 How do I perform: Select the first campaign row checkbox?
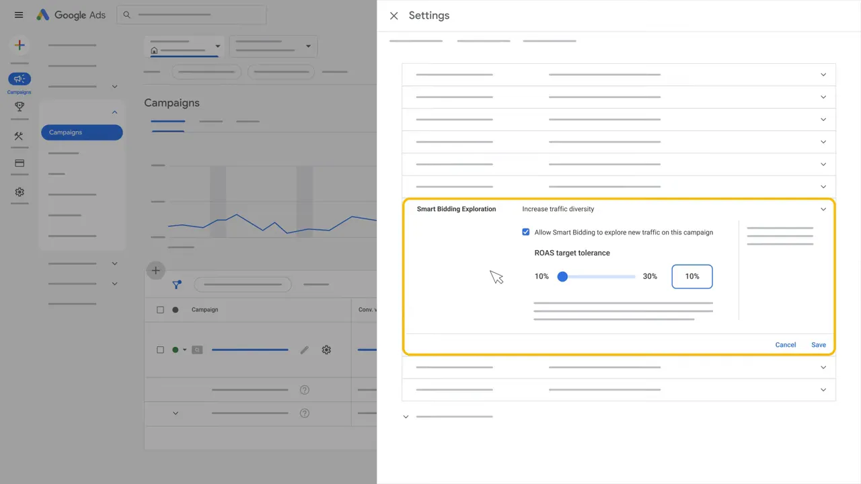pyautogui.click(x=160, y=350)
